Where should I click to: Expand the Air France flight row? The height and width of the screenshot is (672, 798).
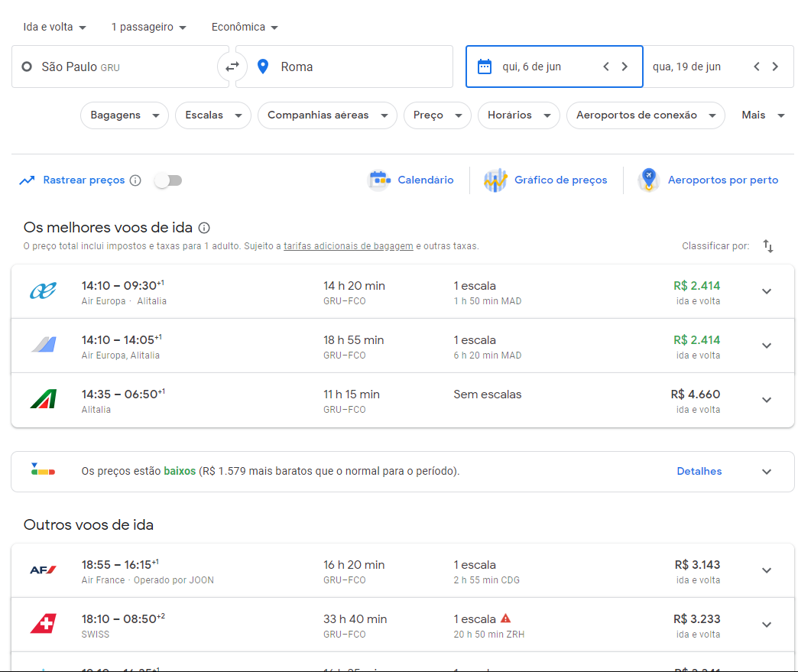click(x=767, y=570)
